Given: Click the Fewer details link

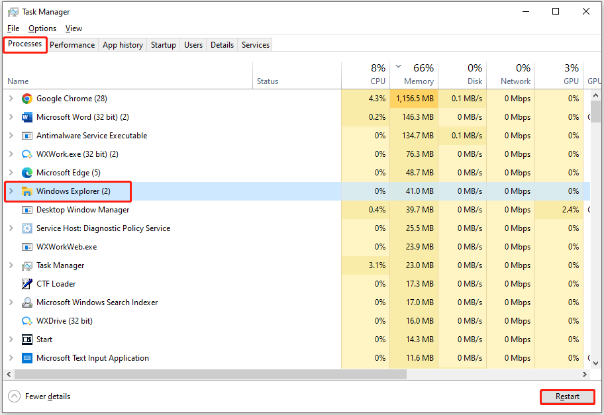Looking at the screenshot, I should pyautogui.click(x=48, y=396).
